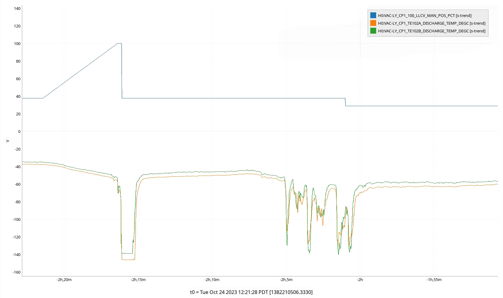This screenshot has width=503, height=298.
Task: Select legend label H0:VAC-LY_CP1_100_LLCV_MAN_POS_PCT
Action: tap(425, 15)
